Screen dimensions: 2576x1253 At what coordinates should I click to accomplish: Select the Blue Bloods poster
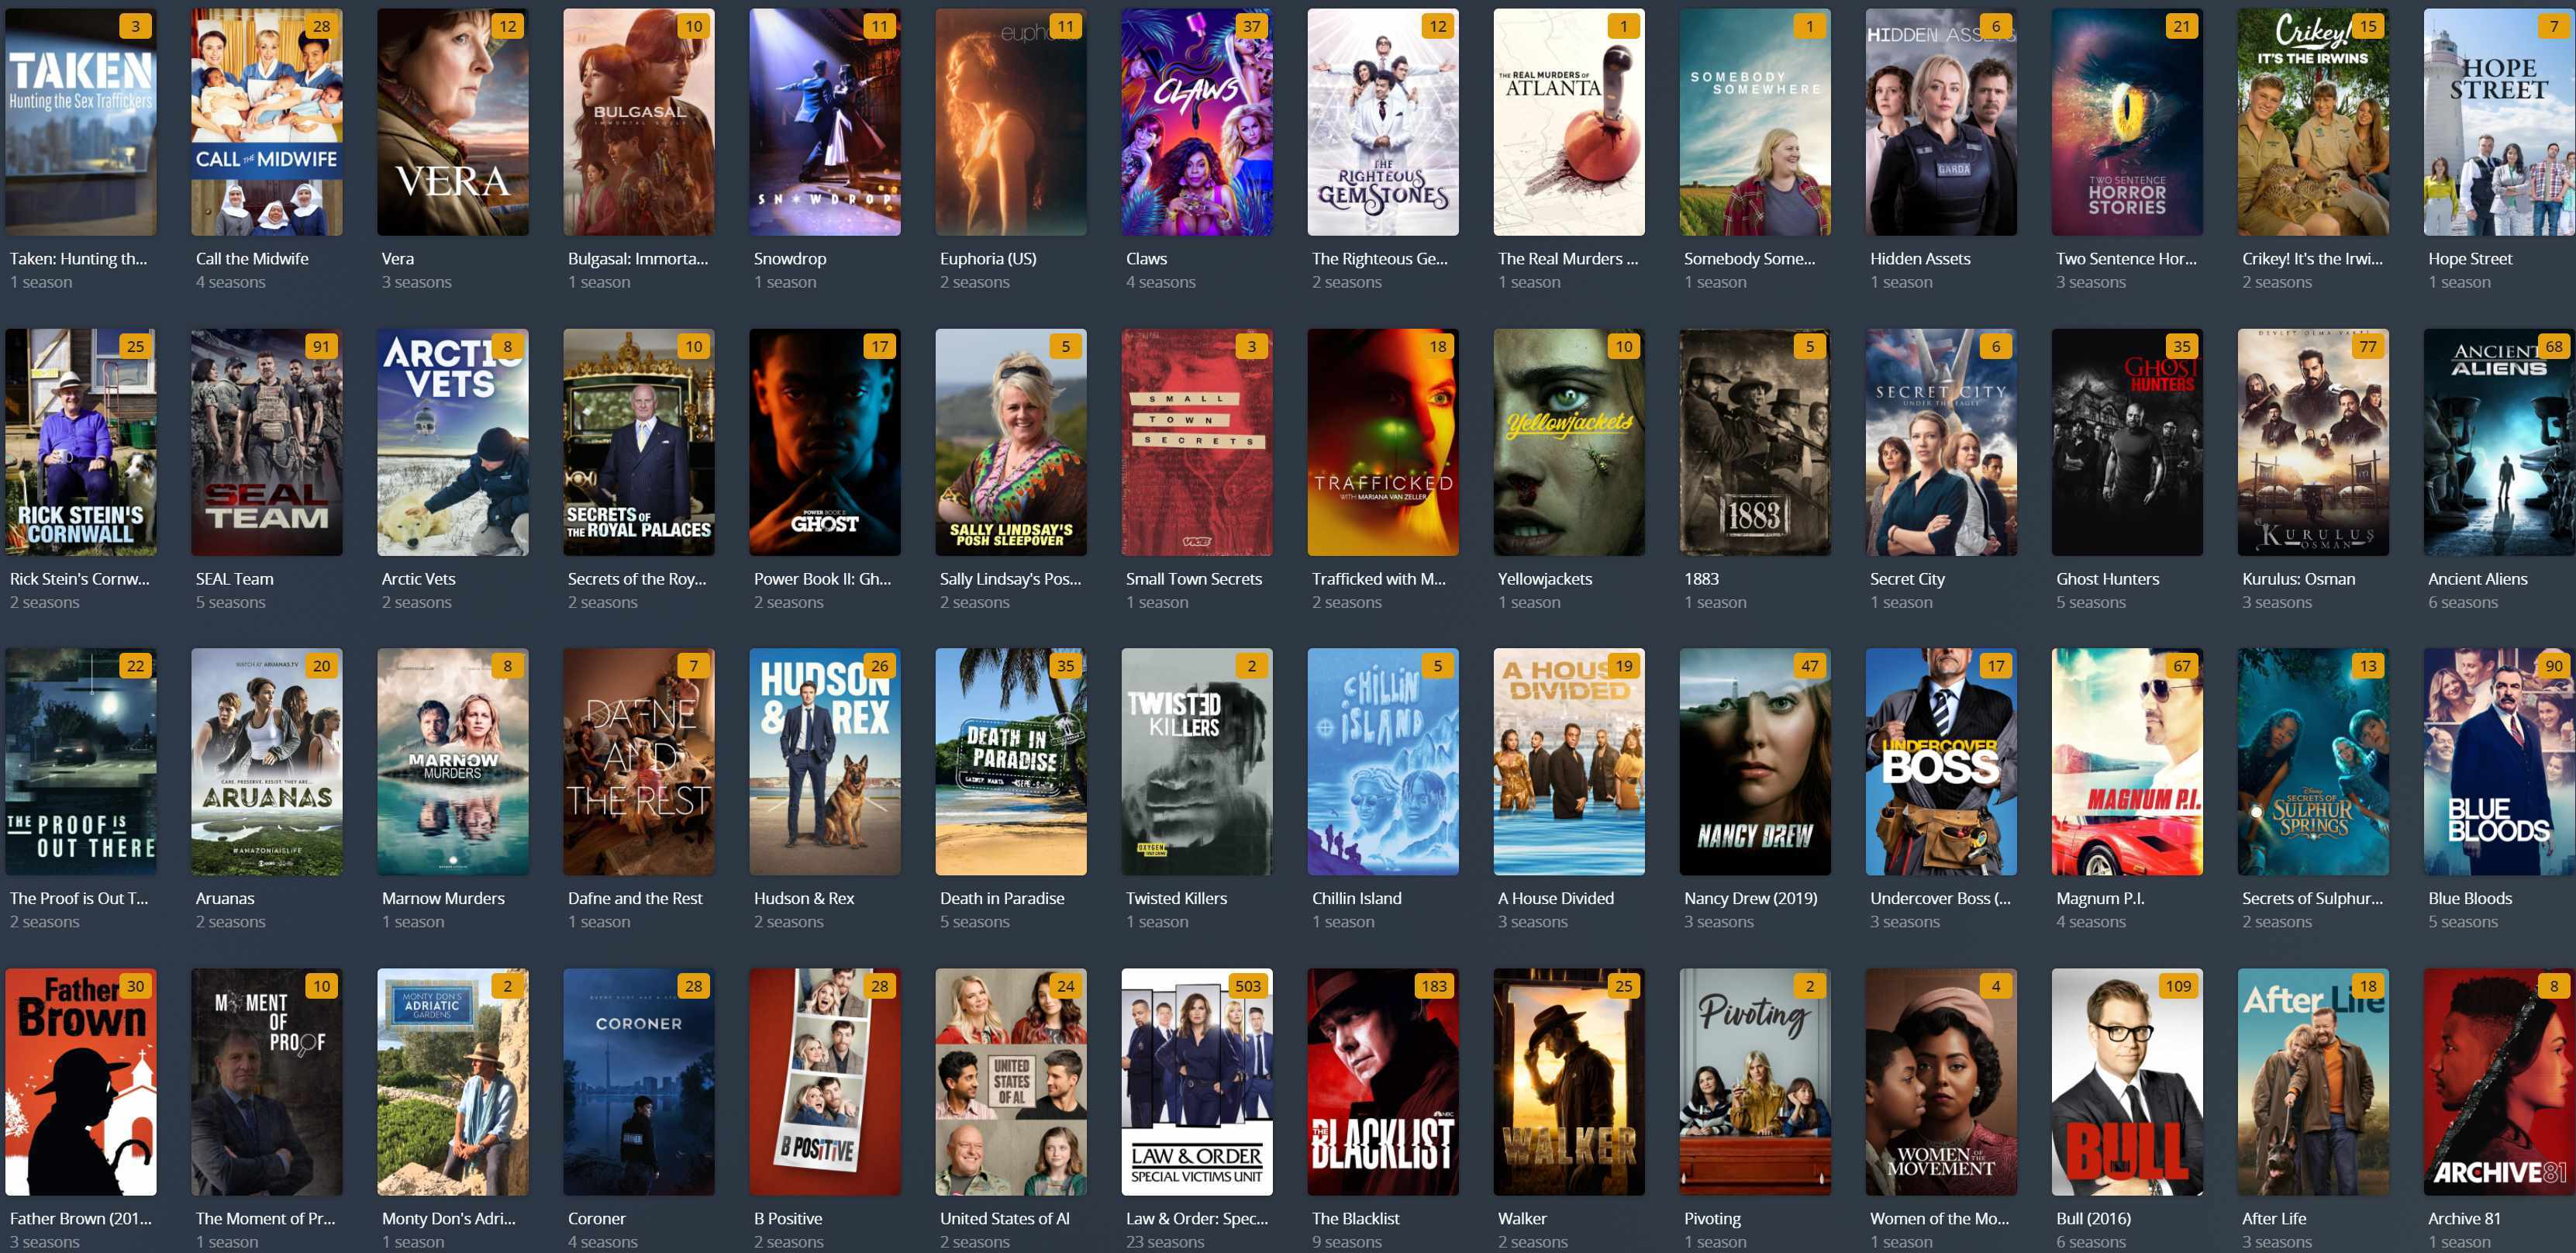point(2498,762)
